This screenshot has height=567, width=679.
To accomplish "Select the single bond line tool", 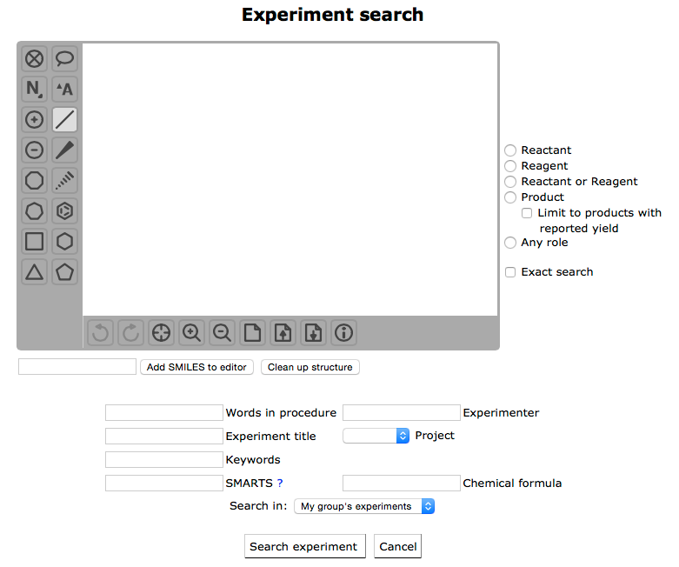I will pos(64,119).
